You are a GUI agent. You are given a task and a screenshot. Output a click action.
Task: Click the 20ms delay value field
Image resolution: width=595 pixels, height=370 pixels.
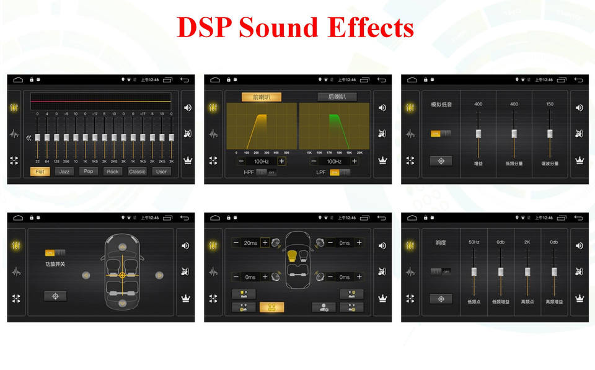(250, 242)
